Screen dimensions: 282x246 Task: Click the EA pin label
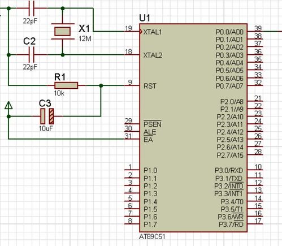coord(148,140)
